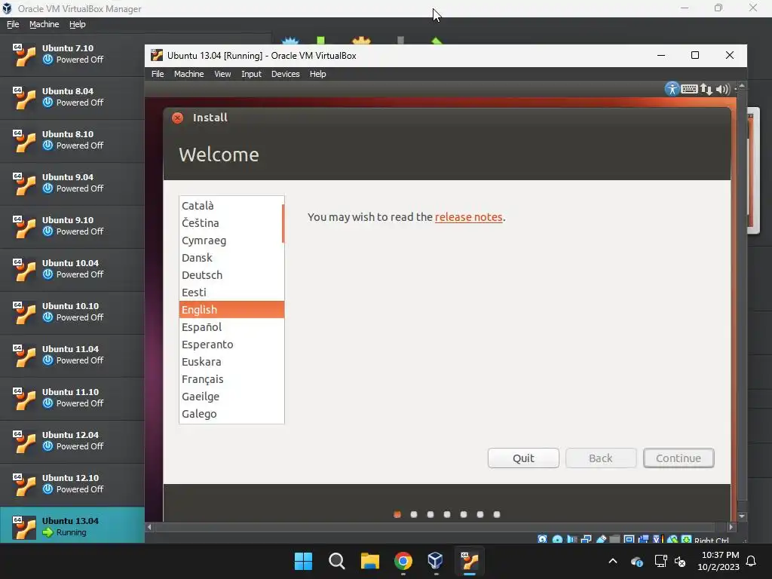Open Machine menu in Ubuntu 13.04 VM window
772x579 pixels.
[188, 74]
